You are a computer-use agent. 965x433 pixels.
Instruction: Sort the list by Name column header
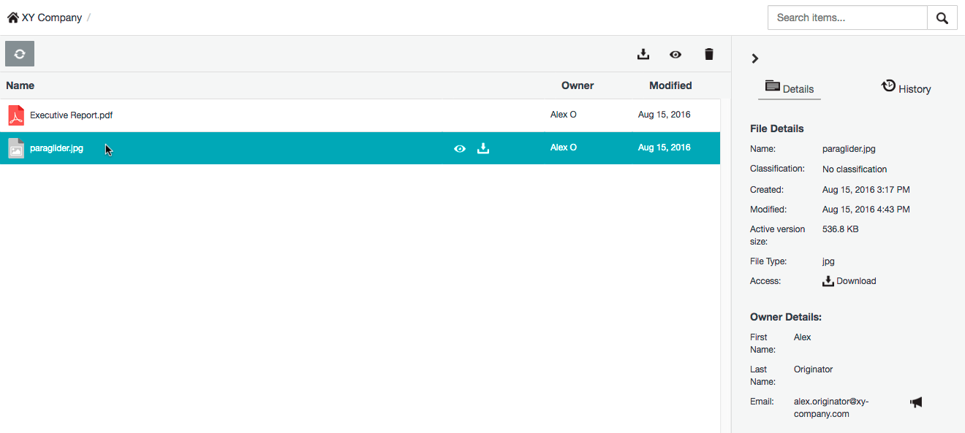[x=20, y=85]
